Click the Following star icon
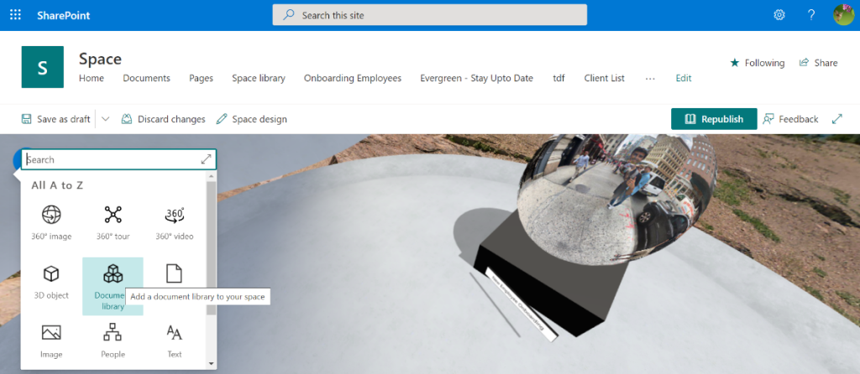The height and width of the screenshot is (374, 860). point(735,63)
